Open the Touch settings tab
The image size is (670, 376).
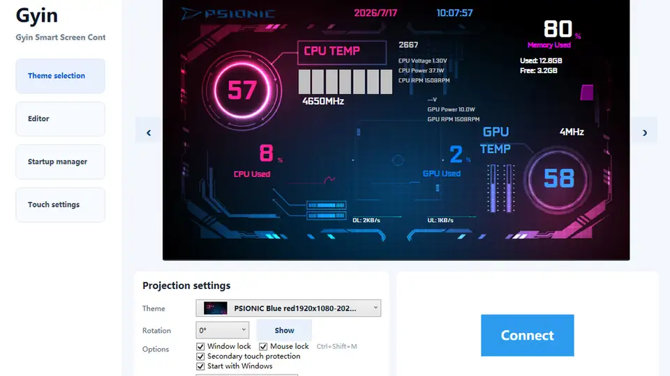click(x=60, y=205)
